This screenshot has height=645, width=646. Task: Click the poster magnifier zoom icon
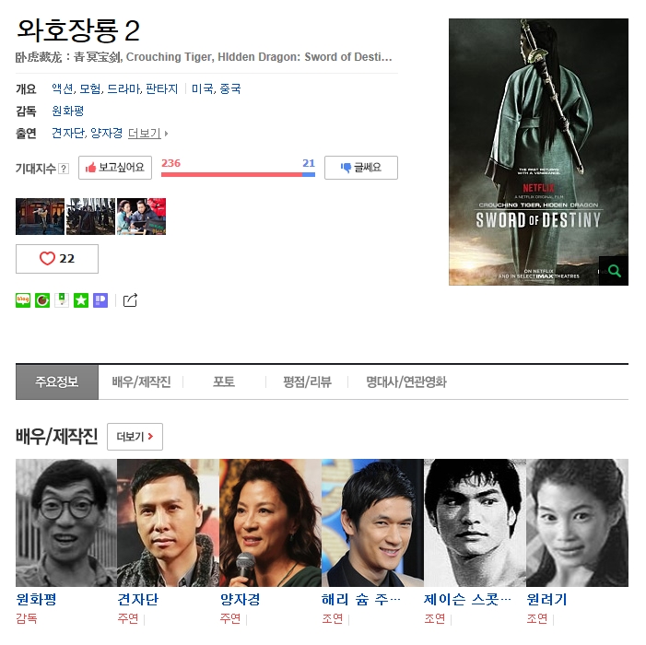coord(614,271)
